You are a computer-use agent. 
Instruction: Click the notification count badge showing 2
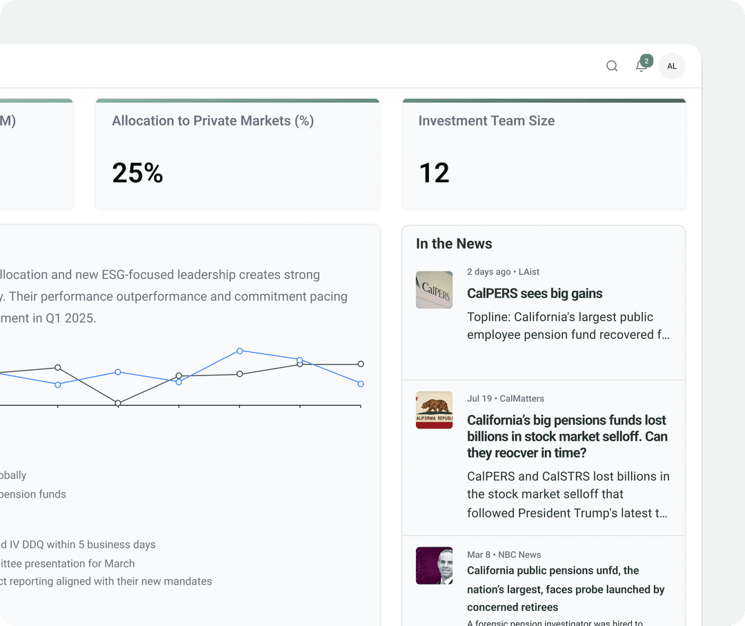point(646,61)
